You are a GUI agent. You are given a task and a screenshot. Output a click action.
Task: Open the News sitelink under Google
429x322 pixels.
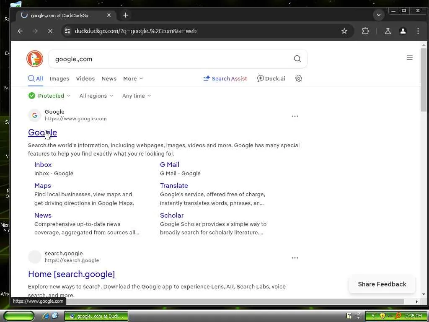coord(43,216)
